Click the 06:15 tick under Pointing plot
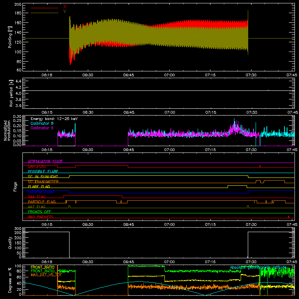The image size is (299, 299). pos(47,75)
